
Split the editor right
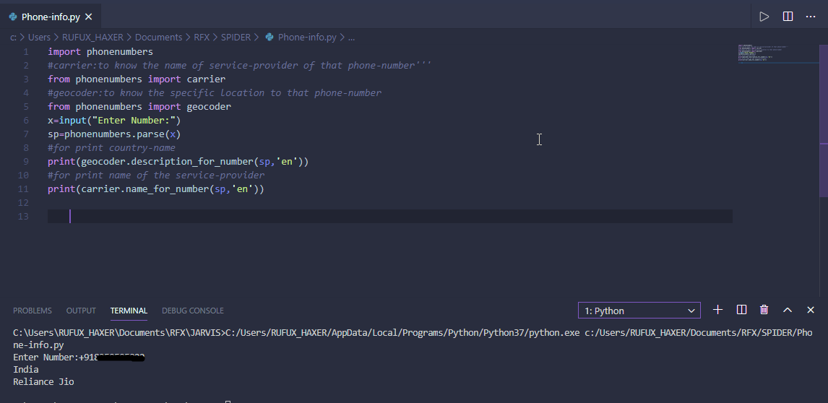coord(788,17)
